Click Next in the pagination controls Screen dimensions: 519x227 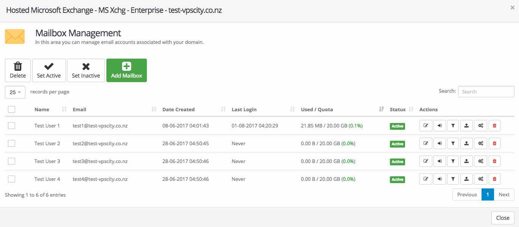point(504,194)
